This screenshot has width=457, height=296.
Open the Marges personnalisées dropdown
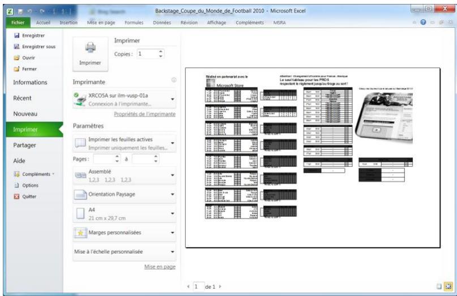tap(125, 233)
